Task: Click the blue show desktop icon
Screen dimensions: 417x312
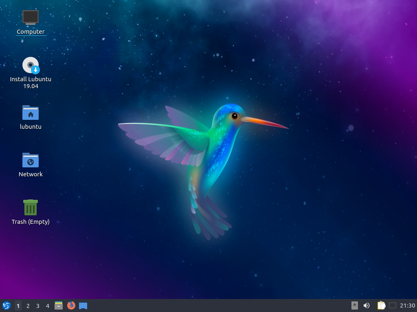Action: click(83, 305)
